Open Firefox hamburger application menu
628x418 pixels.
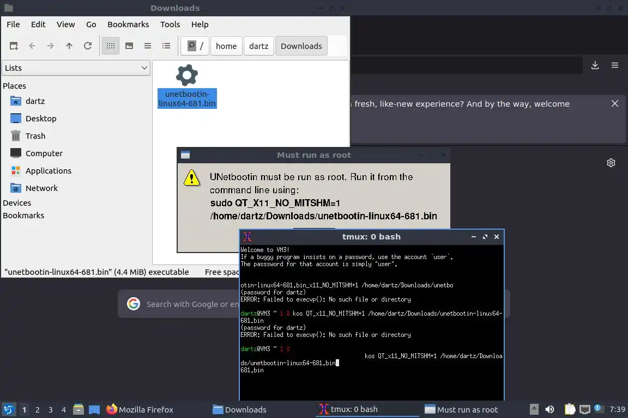615,65
